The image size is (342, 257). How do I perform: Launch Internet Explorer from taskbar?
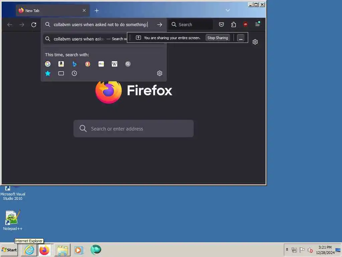tap(29, 250)
